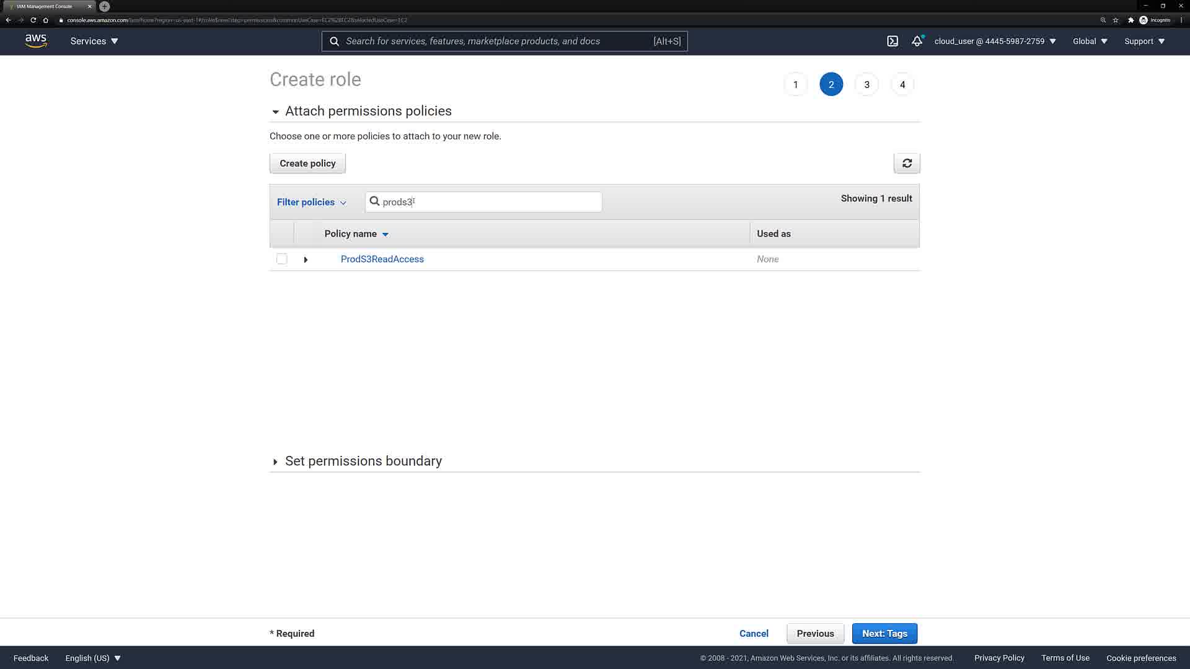Click the Next: Tags button
1190x669 pixels.
click(x=884, y=633)
